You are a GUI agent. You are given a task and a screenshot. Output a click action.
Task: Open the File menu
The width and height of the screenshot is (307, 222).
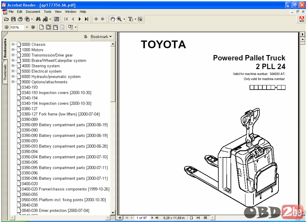click(x=11, y=12)
